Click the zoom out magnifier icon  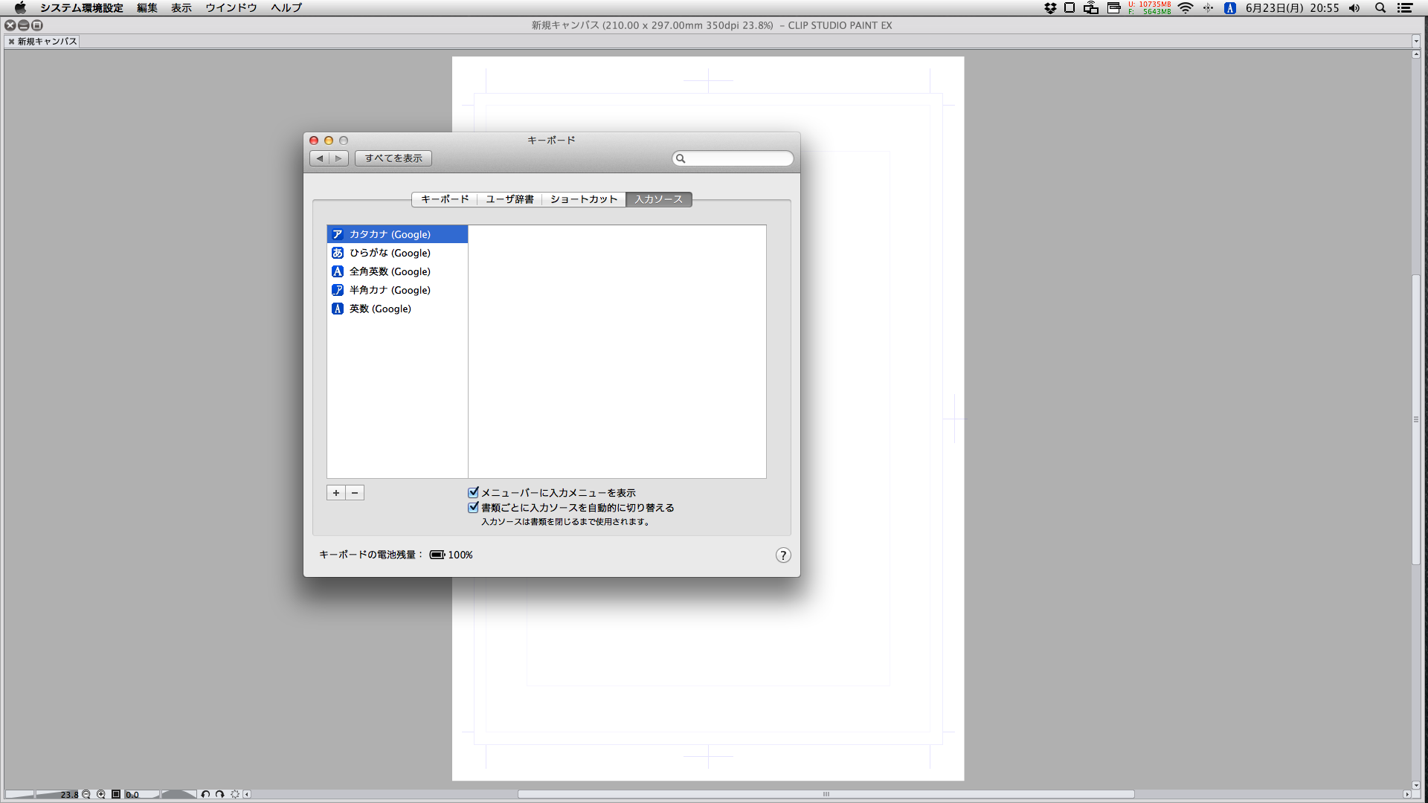click(x=86, y=794)
